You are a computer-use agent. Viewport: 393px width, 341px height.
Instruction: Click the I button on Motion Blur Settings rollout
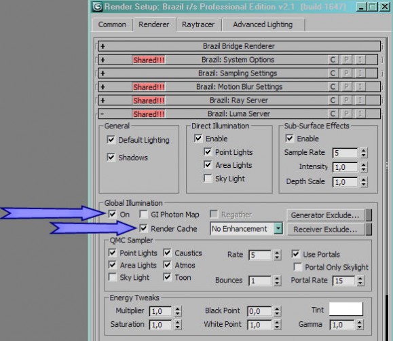[360, 87]
